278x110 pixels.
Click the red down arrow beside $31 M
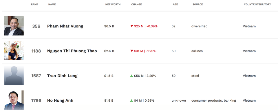[131, 51]
